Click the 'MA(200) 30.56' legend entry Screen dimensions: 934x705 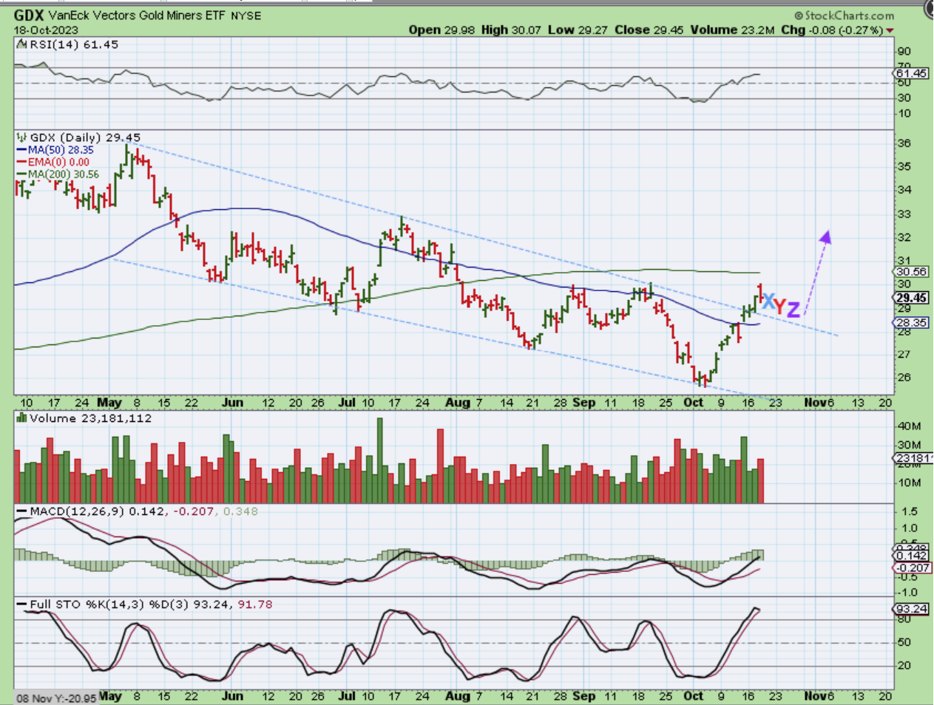(64, 174)
